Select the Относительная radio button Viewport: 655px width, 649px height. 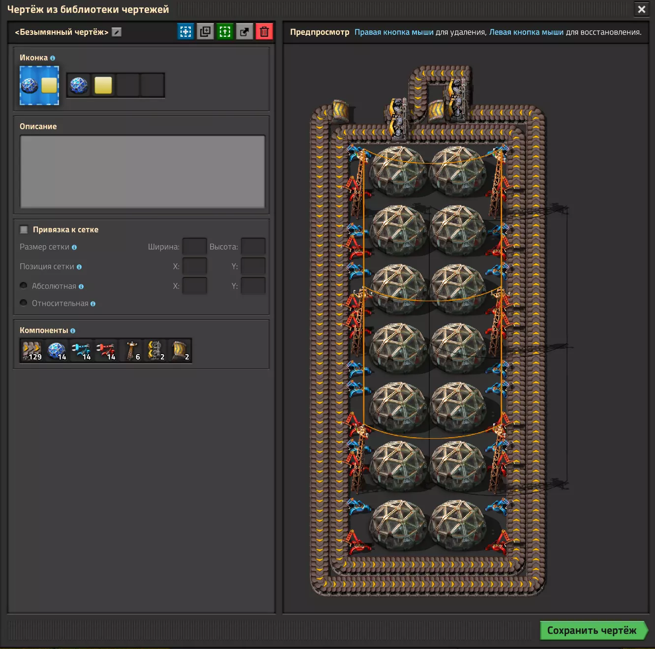pyautogui.click(x=24, y=303)
